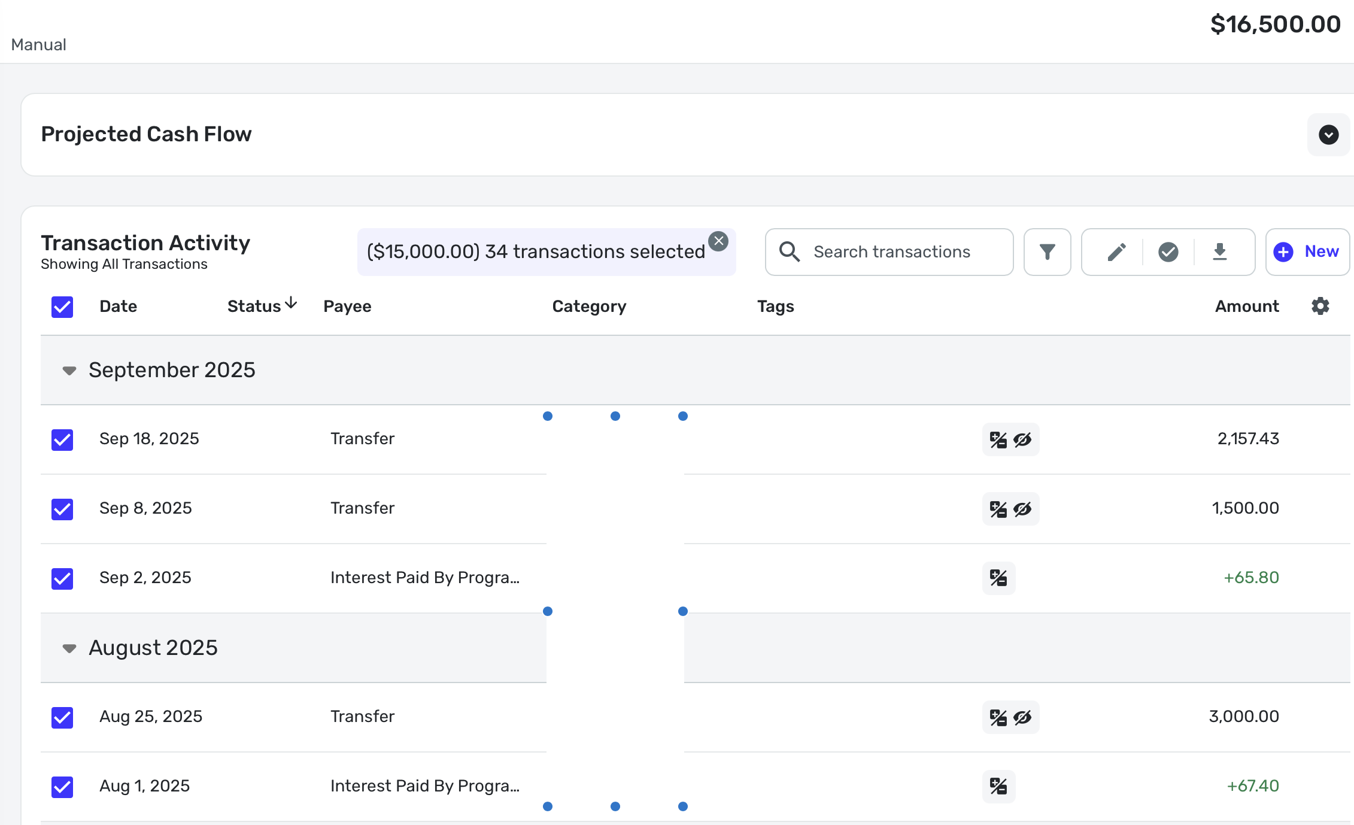Image resolution: width=1354 pixels, height=825 pixels.
Task: Expand the Projected Cash Flow panel
Action: coord(1328,135)
